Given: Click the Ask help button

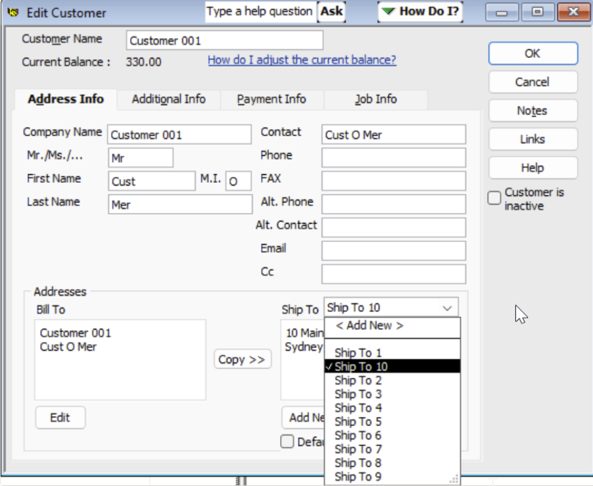Looking at the screenshot, I should click(331, 11).
